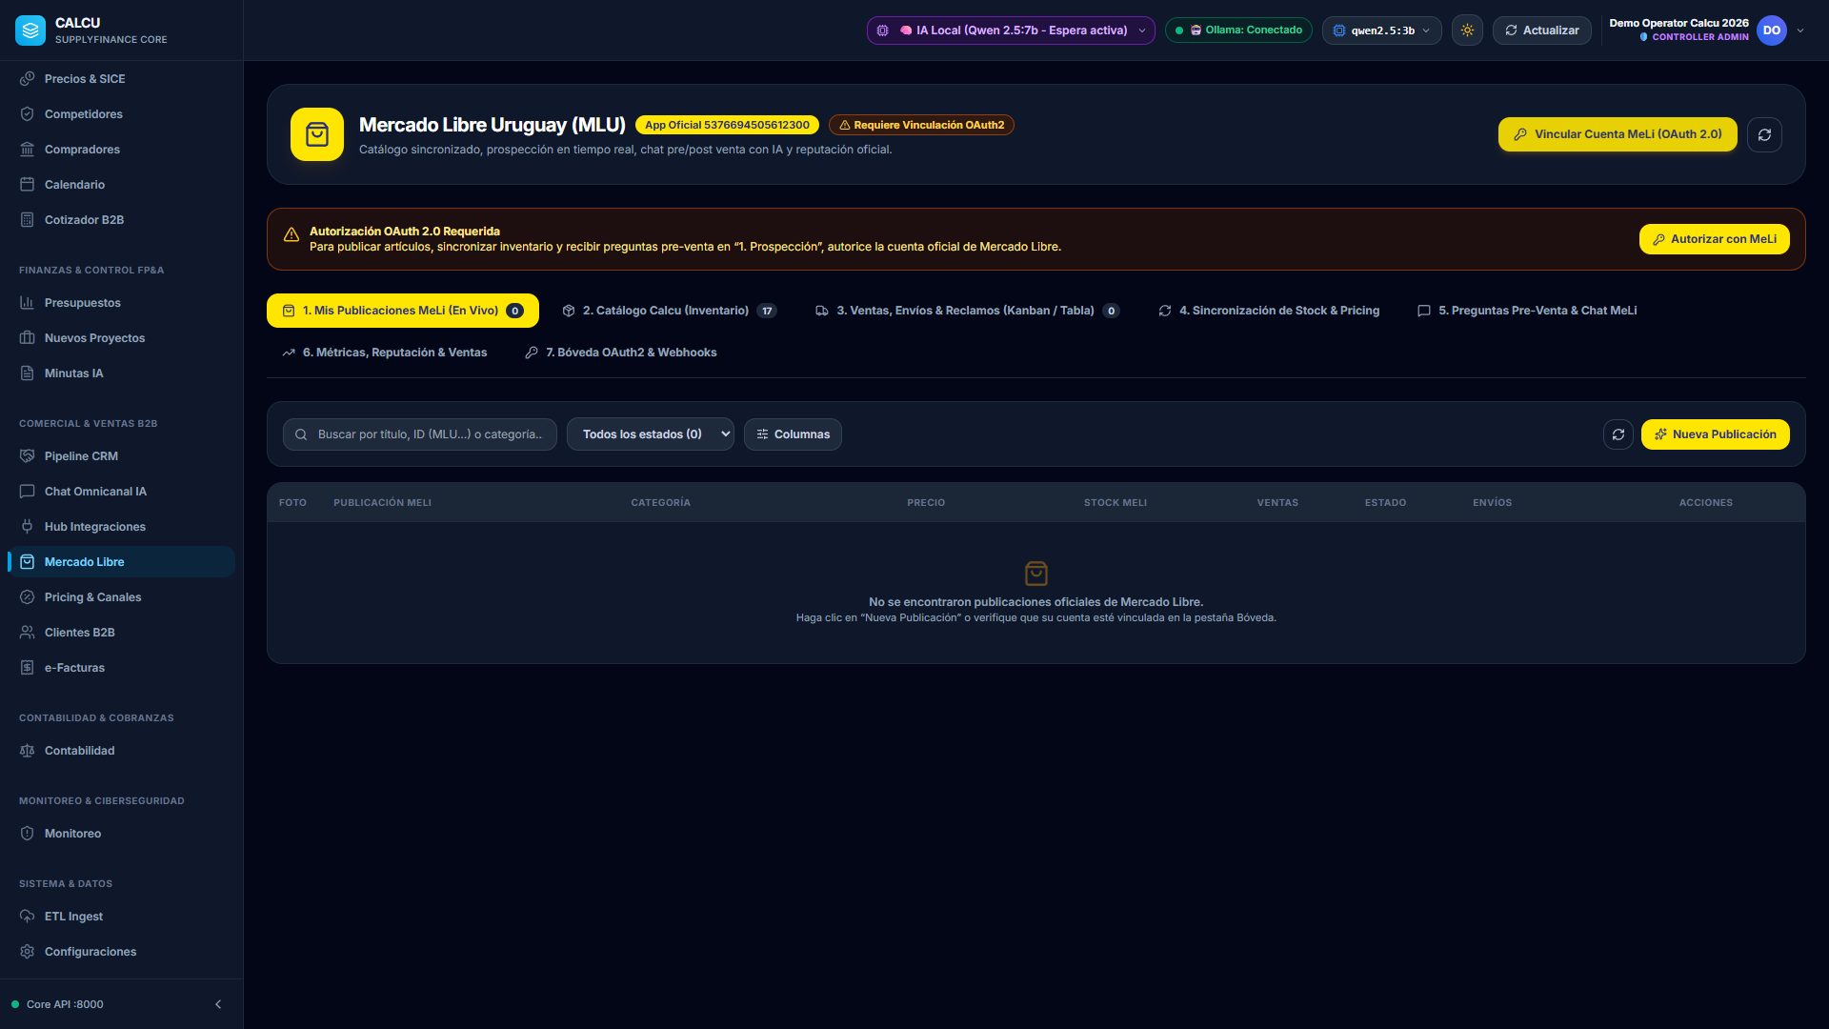Switch to Catálogo Calcu (Inventario) tab
This screenshot has height=1029, width=1829.
(670, 311)
